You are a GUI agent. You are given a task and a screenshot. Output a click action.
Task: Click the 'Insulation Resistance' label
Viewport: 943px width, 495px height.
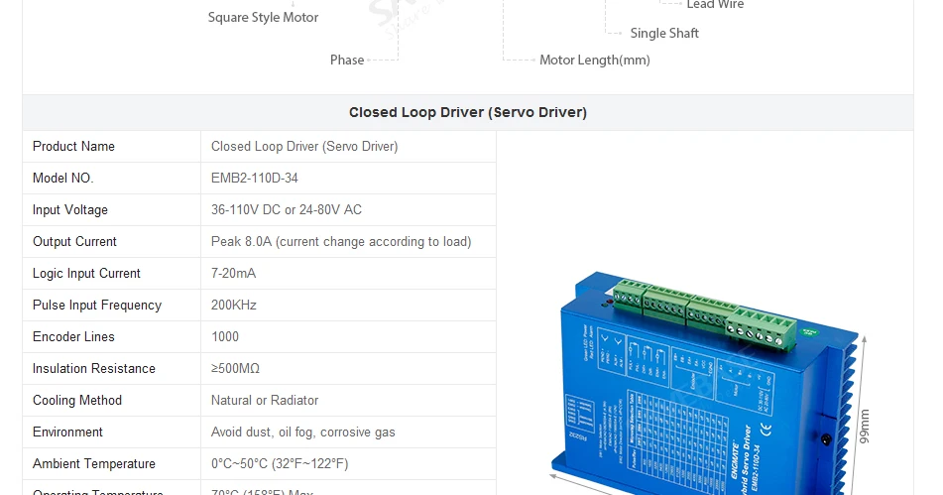[94, 369]
